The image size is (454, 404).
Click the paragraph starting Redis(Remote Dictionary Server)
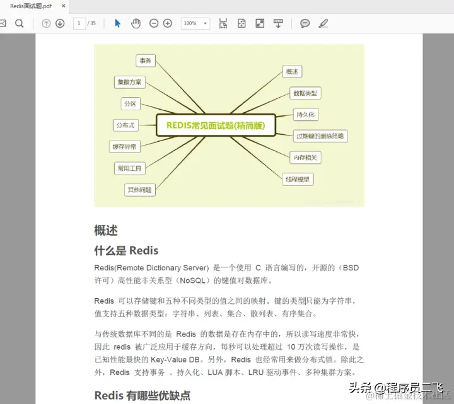point(227,274)
